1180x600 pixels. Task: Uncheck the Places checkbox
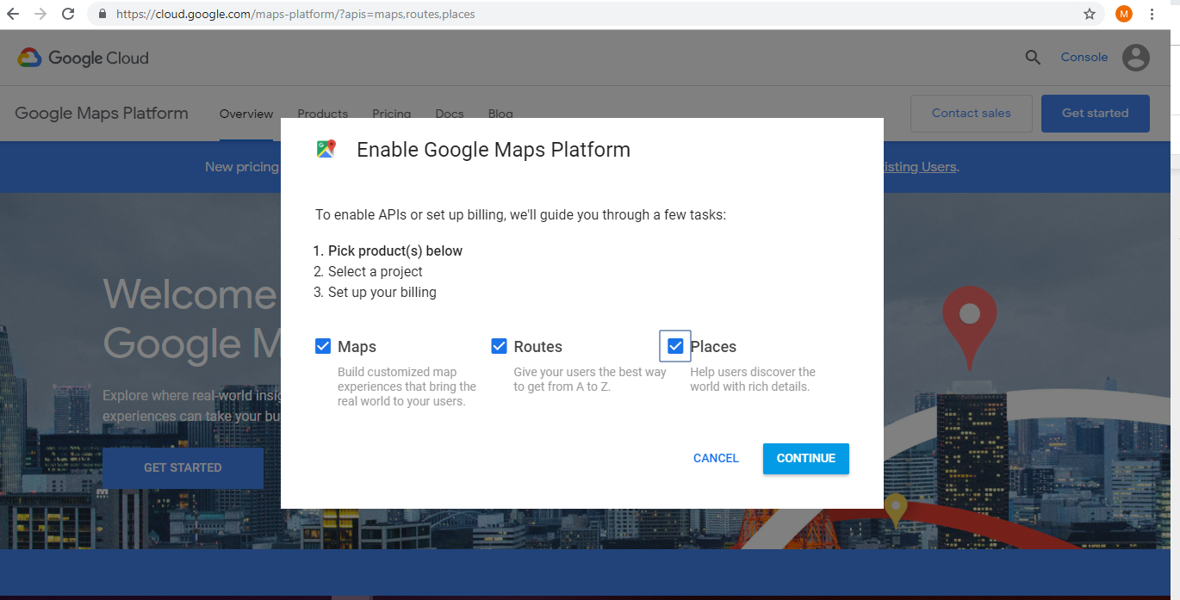(x=675, y=346)
